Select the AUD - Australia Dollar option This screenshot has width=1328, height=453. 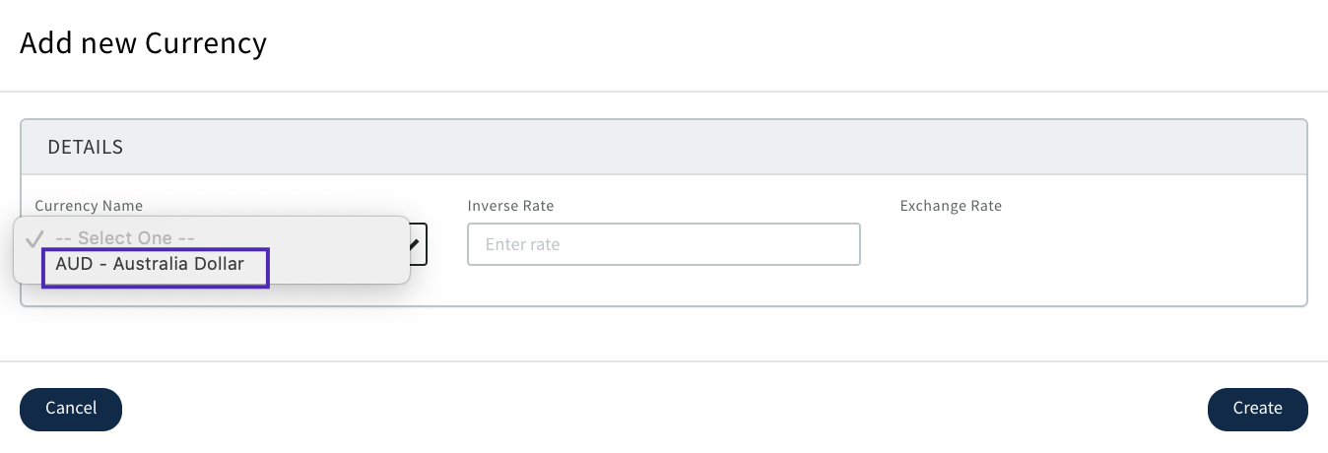pyautogui.click(x=150, y=264)
